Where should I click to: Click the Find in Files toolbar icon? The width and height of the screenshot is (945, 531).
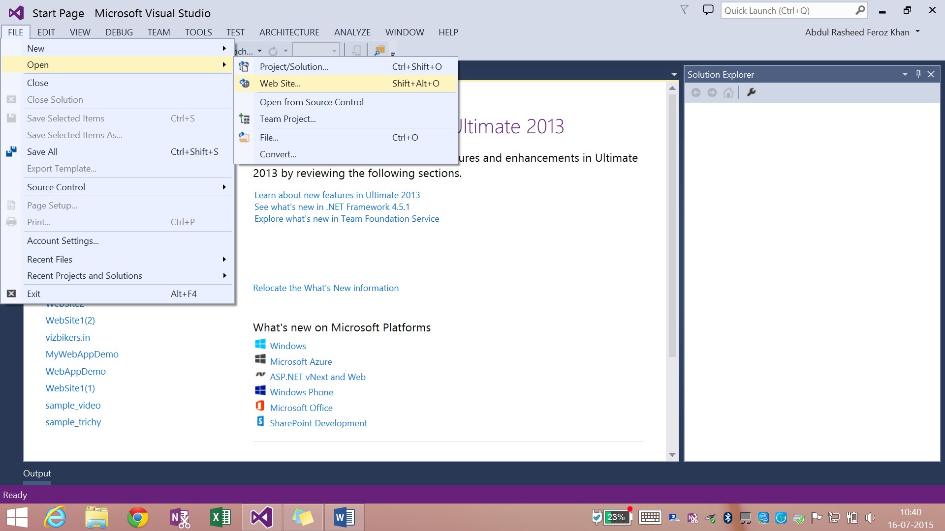379,51
